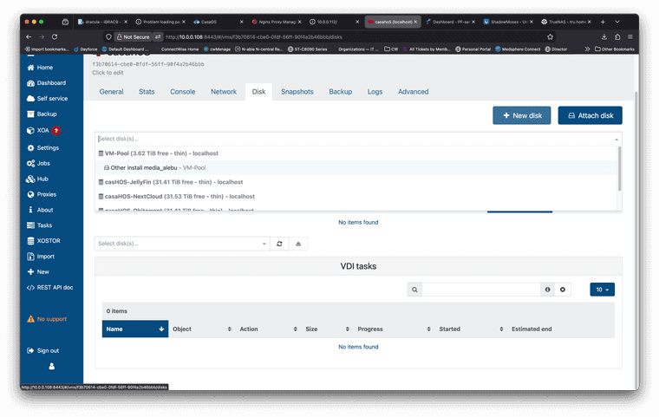659x417 pixels.
Task: Sort the VDI tasks table by Name
Action: click(135, 329)
